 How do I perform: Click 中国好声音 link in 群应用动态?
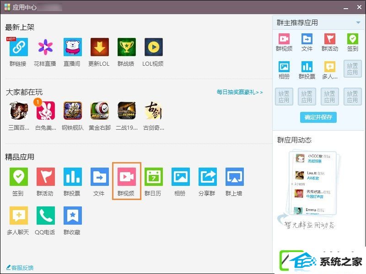(315, 196)
